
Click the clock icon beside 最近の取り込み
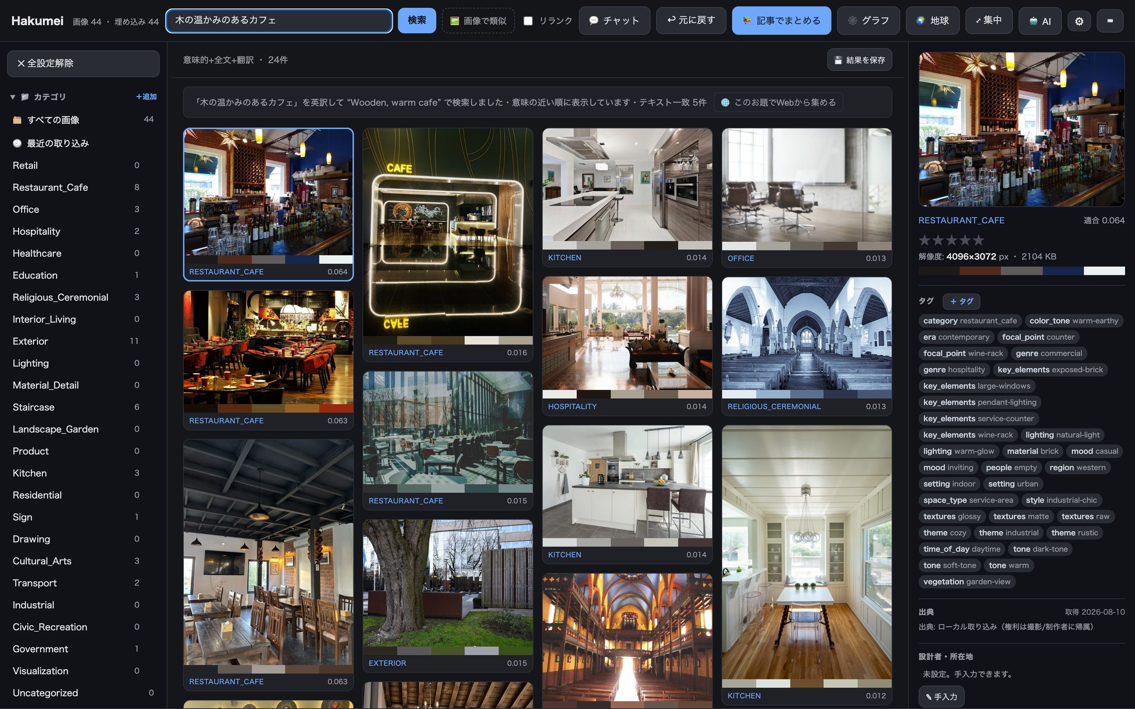18,143
